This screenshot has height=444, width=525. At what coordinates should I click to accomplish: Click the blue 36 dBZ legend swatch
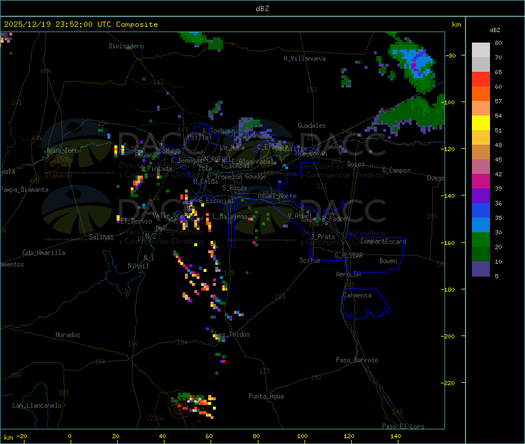pyautogui.click(x=481, y=210)
